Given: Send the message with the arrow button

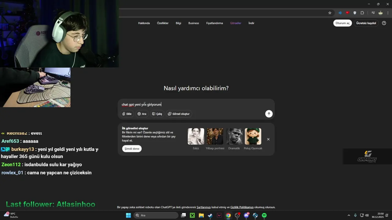Looking at the screenshot, I should click(269, 114).
